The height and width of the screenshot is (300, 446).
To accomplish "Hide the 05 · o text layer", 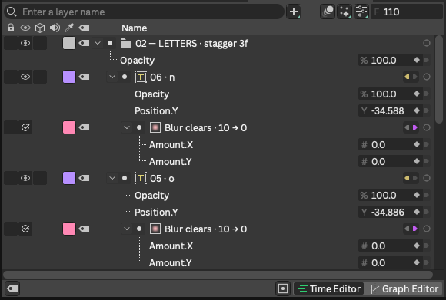I will (x=25, y=178).
